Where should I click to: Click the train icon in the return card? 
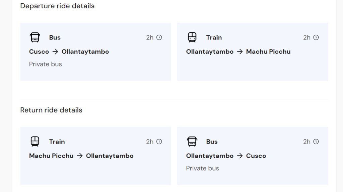pos(35,142)
